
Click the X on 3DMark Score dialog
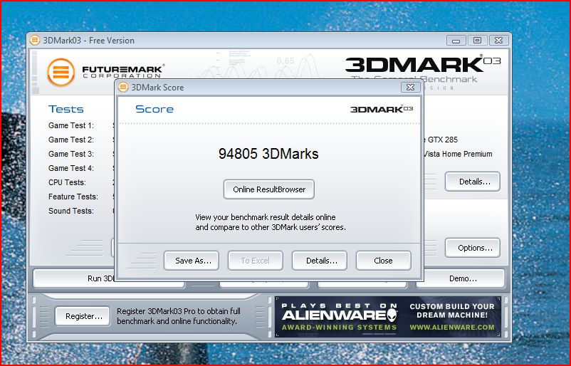(x=410, y=87)
